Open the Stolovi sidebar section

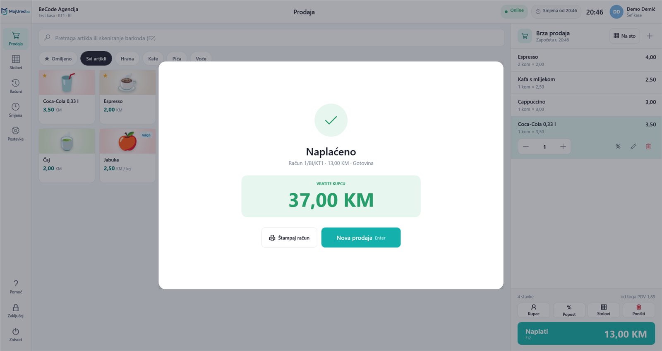16,62
